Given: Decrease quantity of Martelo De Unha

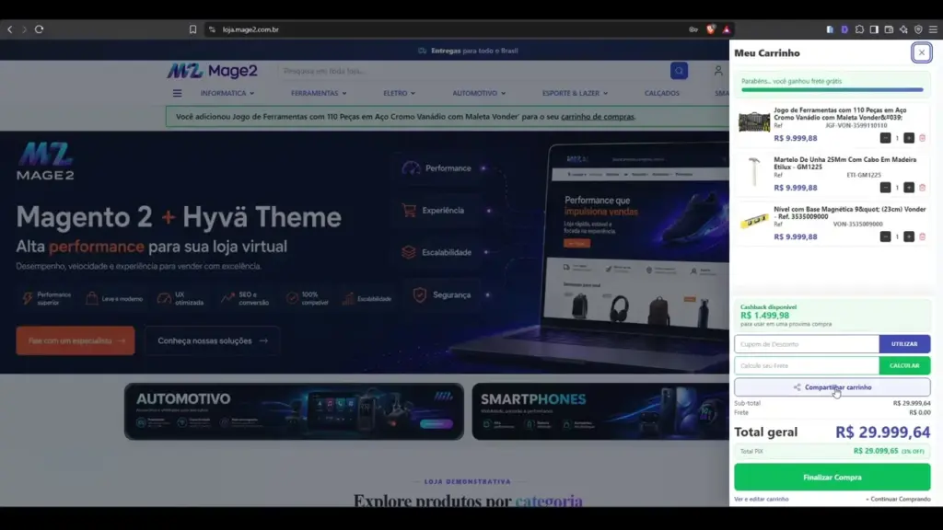Looking at the screenshot, I should (x=885, y=188).
